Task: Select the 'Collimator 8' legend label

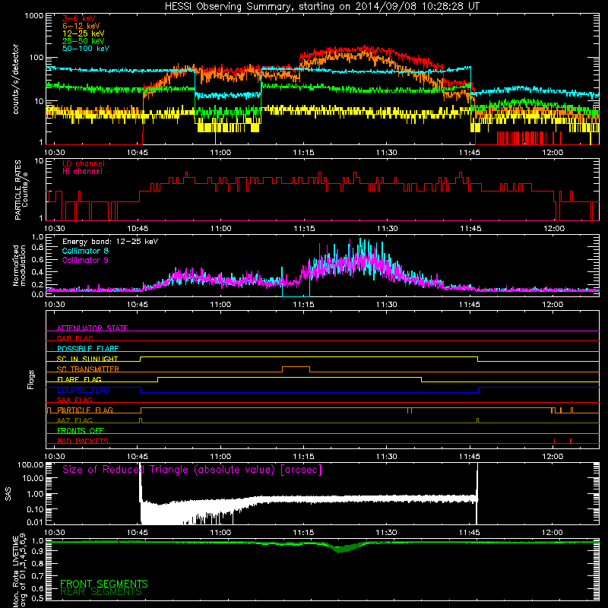Action: click(x=86, y=251)
